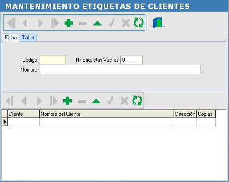Refresh data using top toolbar refresh icon
This screenshot has height=182, width=229.
139,23
